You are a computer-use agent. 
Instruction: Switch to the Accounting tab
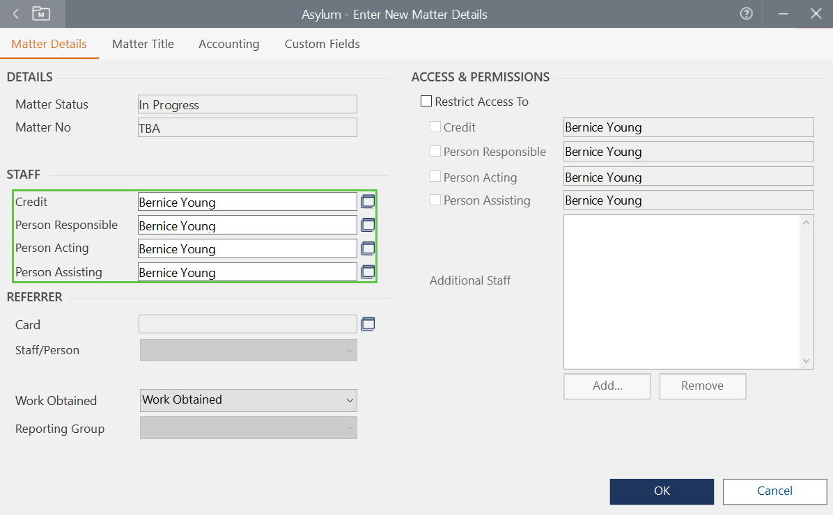[228, 44]
